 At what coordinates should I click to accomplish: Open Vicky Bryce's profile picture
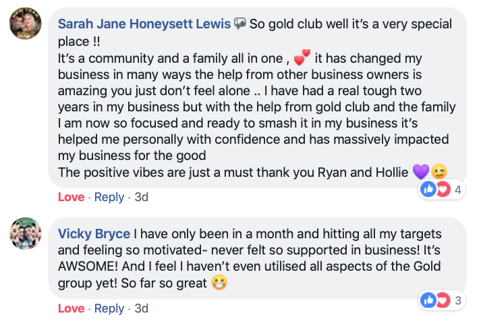click(x=26, y=234)
